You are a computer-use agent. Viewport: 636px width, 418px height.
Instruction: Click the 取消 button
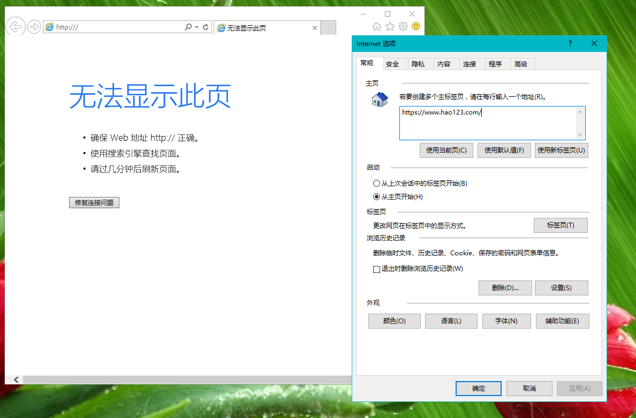coord(529,388)
